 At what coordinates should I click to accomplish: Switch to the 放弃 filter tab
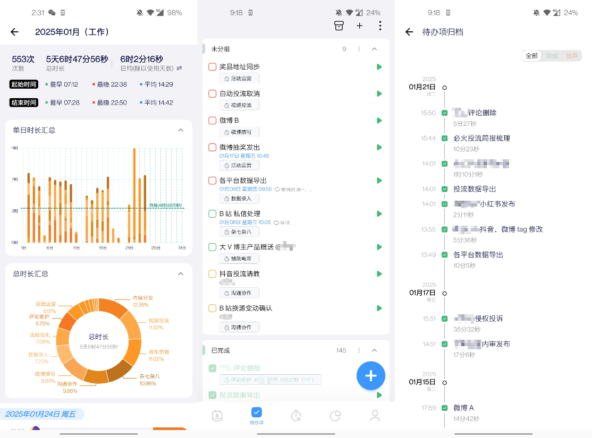tap(572, 56)
